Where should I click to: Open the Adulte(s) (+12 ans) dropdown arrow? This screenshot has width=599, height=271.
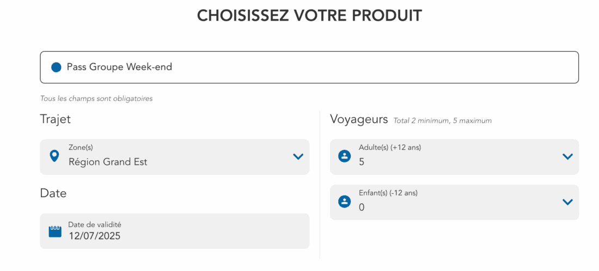(567, 156)
